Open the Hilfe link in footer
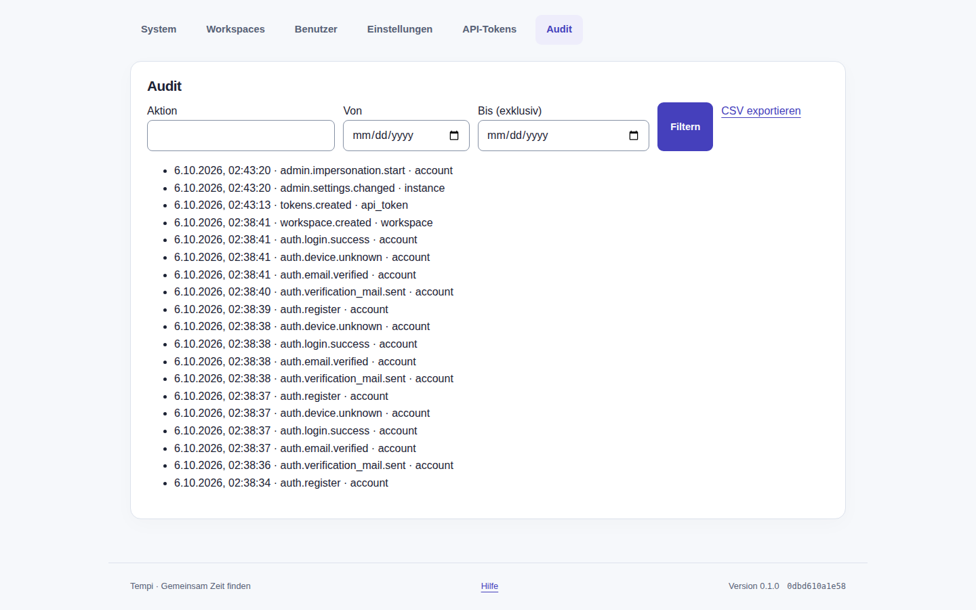This screenshot has height=610, width=976. (x=489, y=586)
